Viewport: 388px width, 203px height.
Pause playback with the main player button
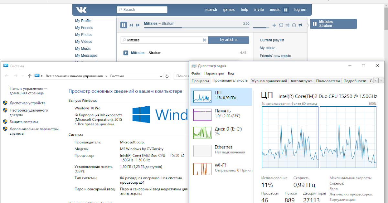pyautogui.click(x=124, y=25)
